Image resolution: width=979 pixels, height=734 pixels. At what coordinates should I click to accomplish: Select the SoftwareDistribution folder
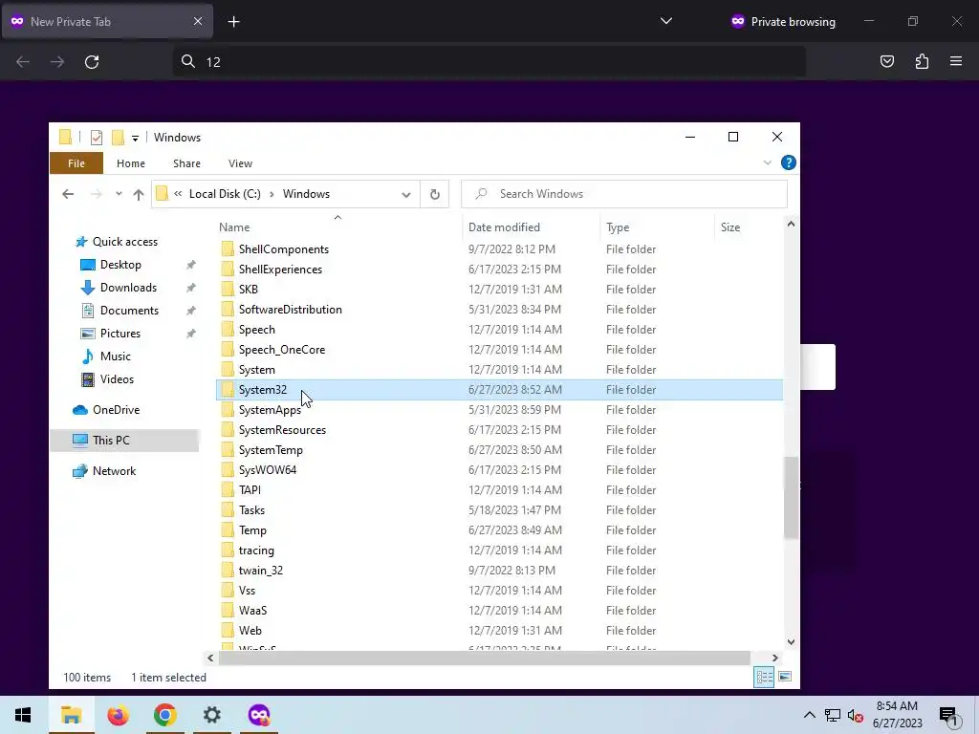290,310
